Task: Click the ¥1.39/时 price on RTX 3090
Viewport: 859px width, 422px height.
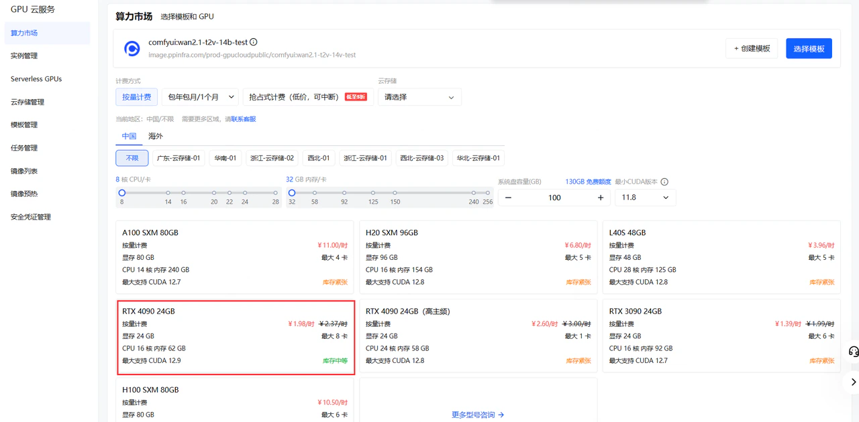Action: click(787, 324)
